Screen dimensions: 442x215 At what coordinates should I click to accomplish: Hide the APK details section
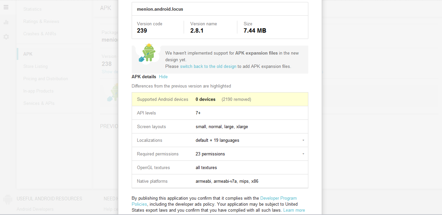pos(163,77)
